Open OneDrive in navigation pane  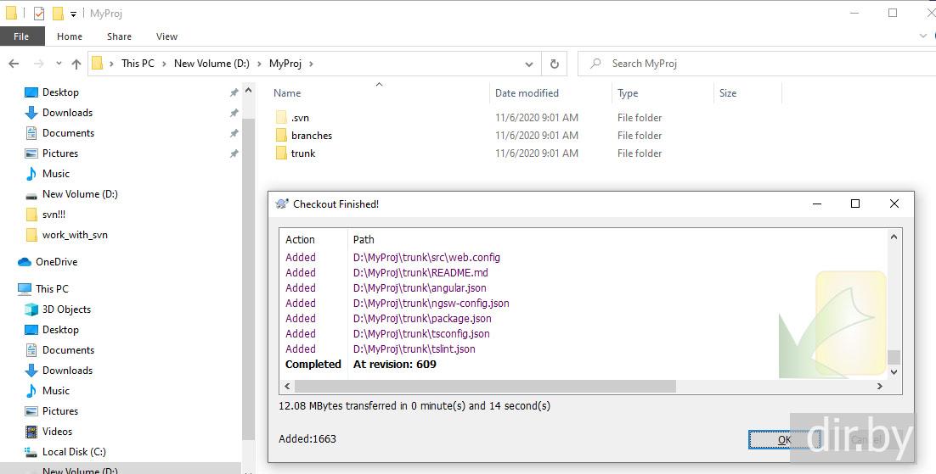pyautogui.click(x=56, y=262)
